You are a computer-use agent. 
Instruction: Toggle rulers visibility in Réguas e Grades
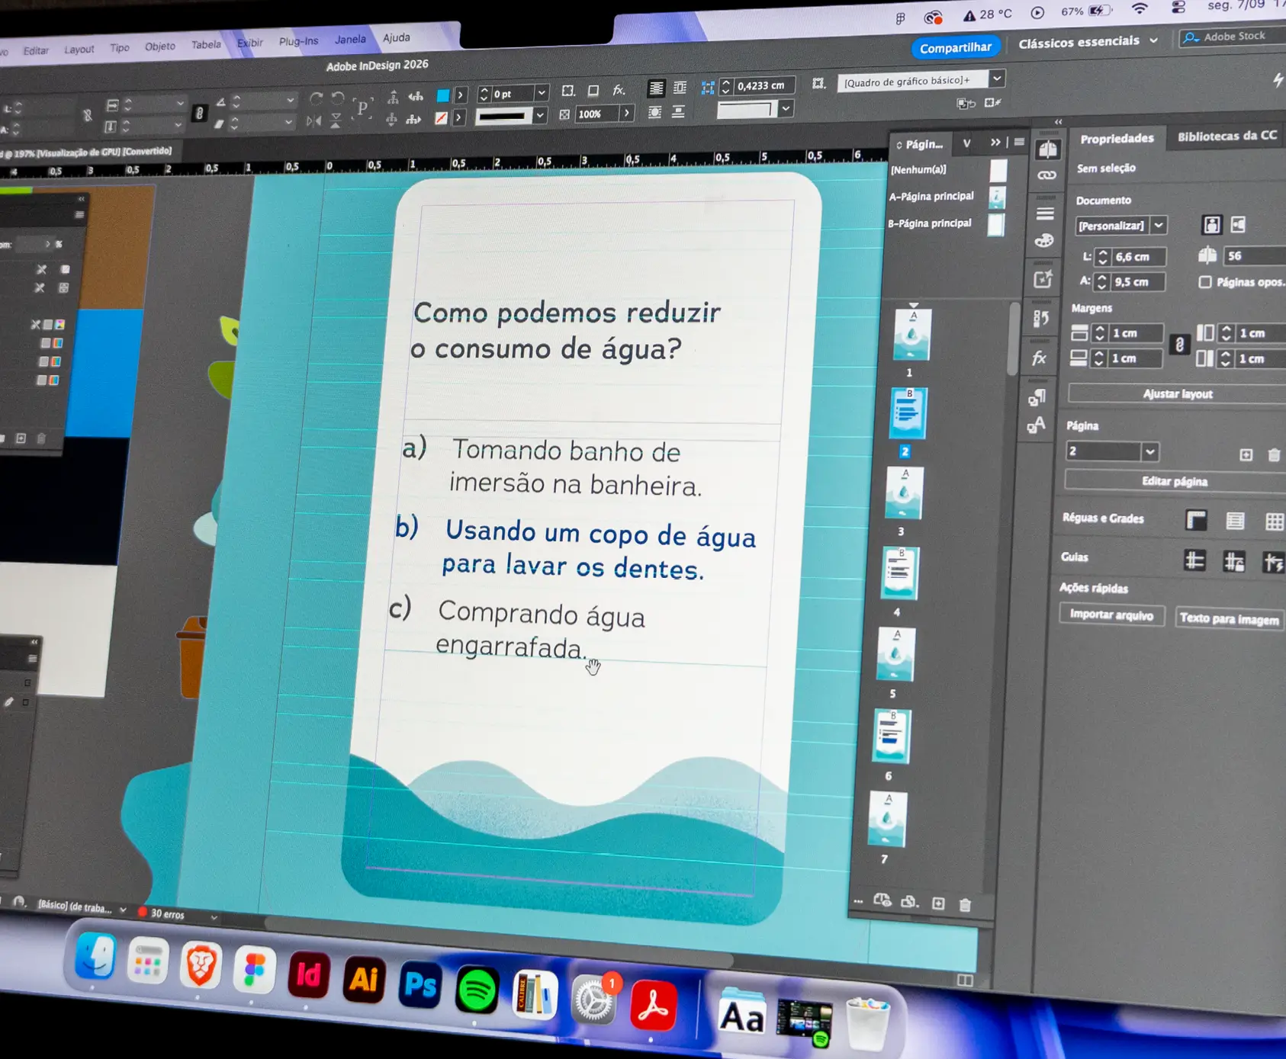click(x=1196, y=520)
